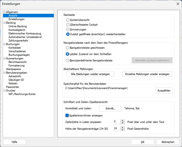Click Einzelne Meldungen wieder anzeigen button
This screenshot has height=147, width=182.
coord(147,74)
